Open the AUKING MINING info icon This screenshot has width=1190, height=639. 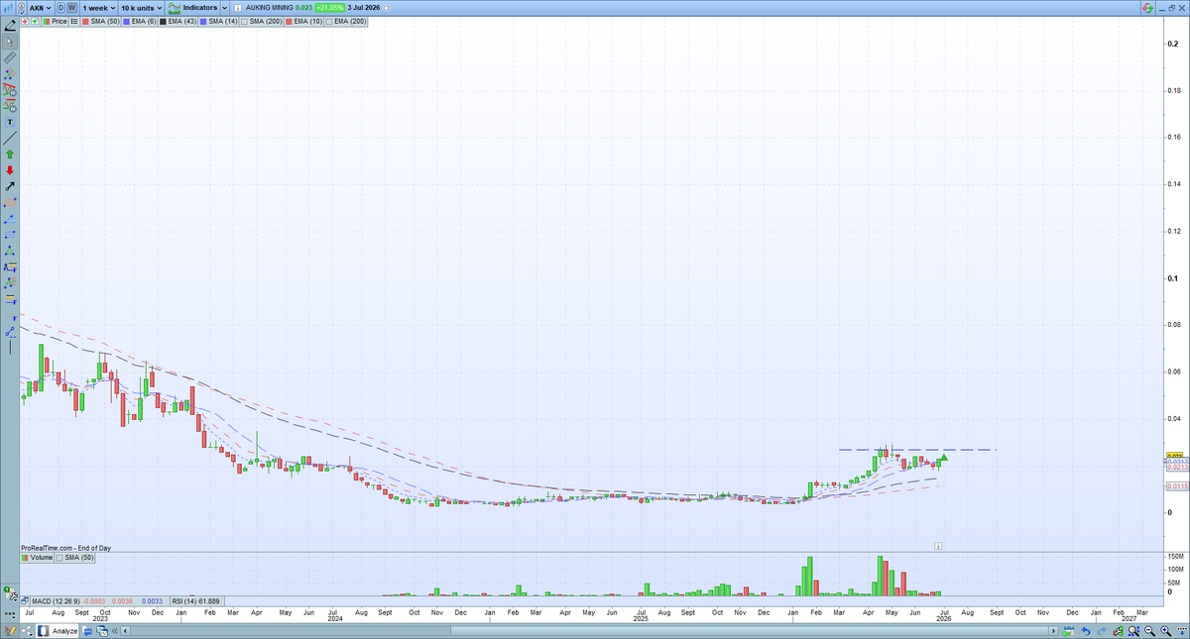(x=236, y=8)
